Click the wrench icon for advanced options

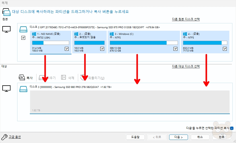[x=4, y=137]
